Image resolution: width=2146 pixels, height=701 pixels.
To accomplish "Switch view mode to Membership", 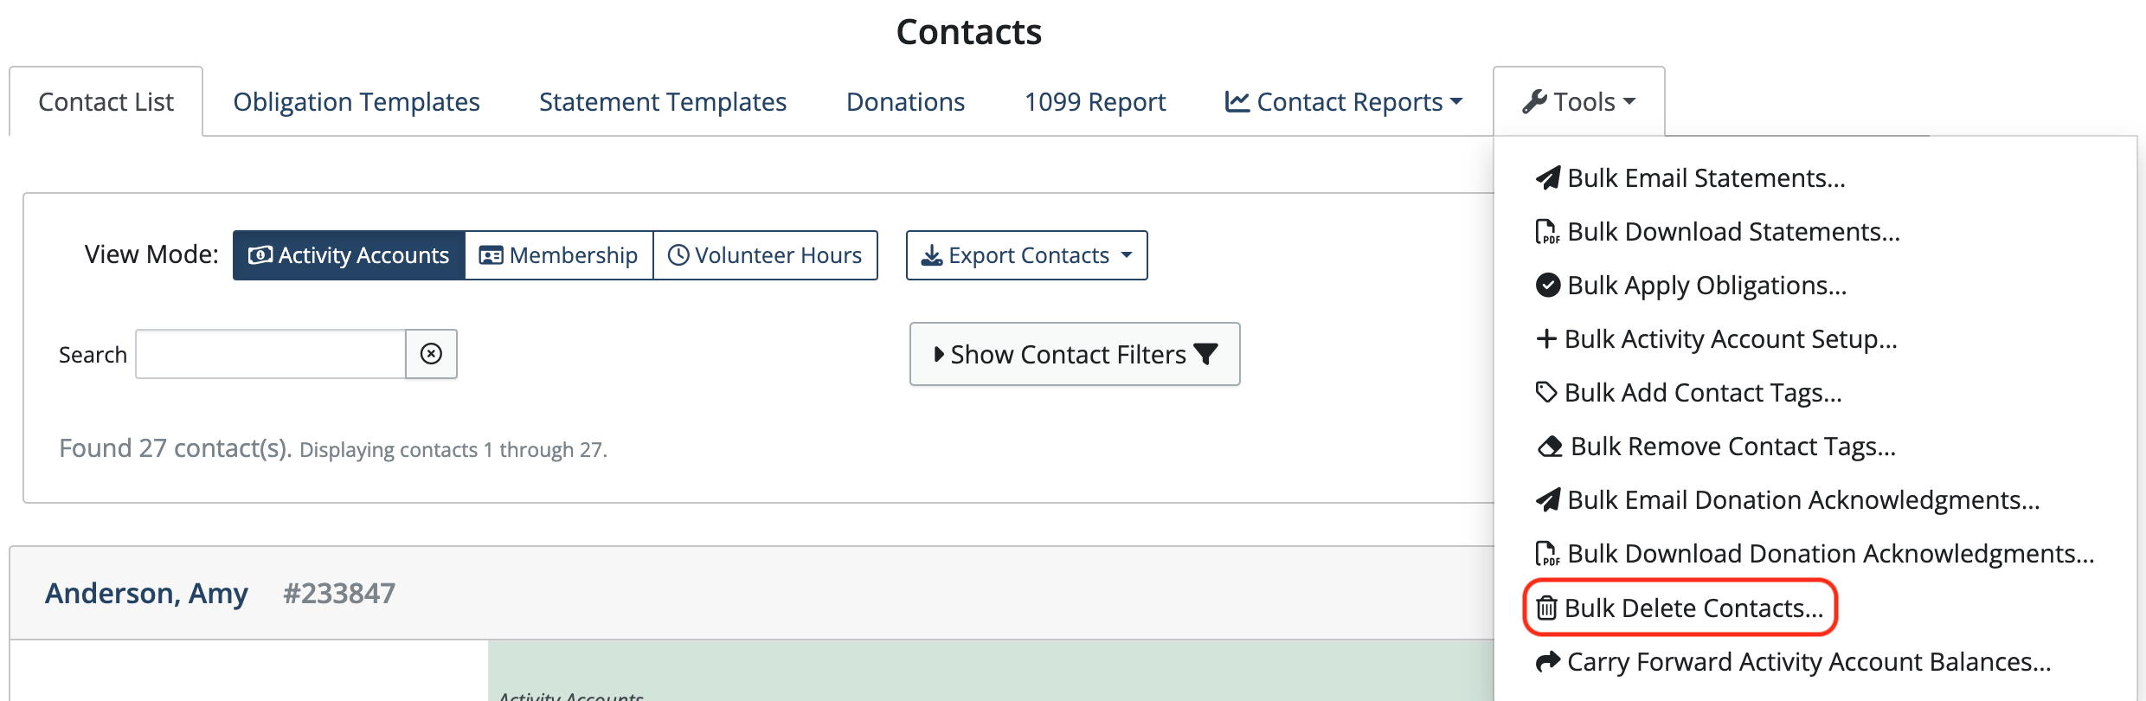I will coord(559,255).
